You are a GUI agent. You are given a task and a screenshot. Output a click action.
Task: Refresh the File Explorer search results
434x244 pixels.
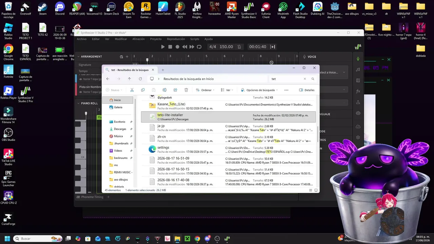(x=140, y=79)
